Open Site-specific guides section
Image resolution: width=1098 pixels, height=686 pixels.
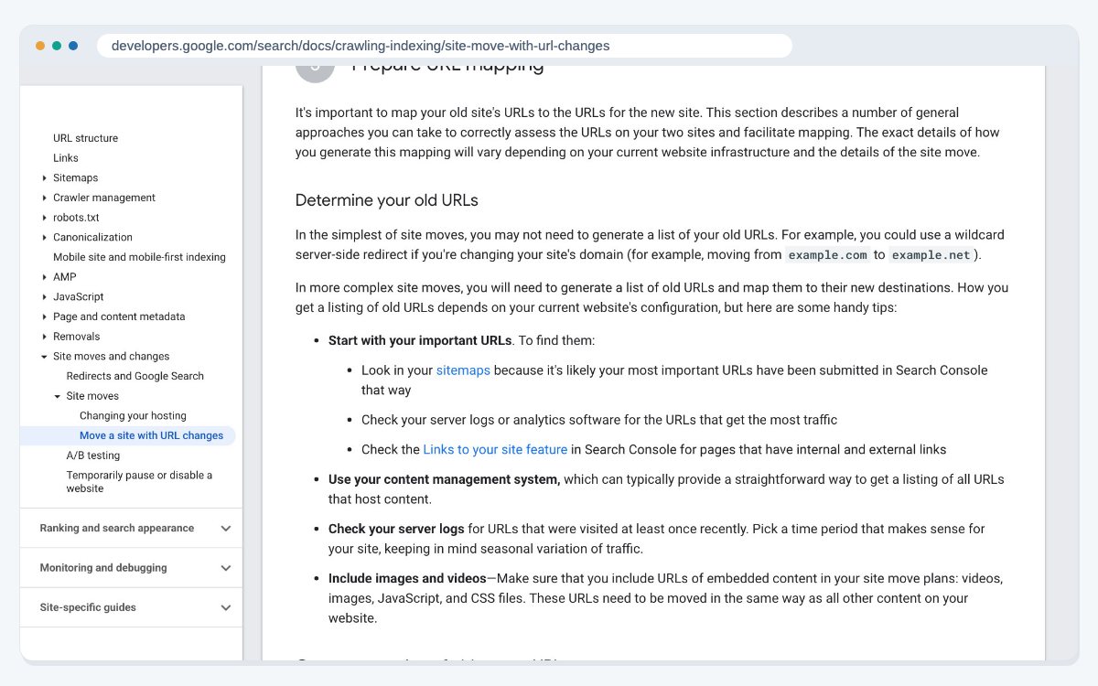click(x=88, y=607)
